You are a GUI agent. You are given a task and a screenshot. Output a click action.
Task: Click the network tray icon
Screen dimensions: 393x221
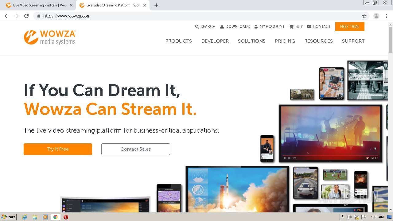[x=356, y=217]
